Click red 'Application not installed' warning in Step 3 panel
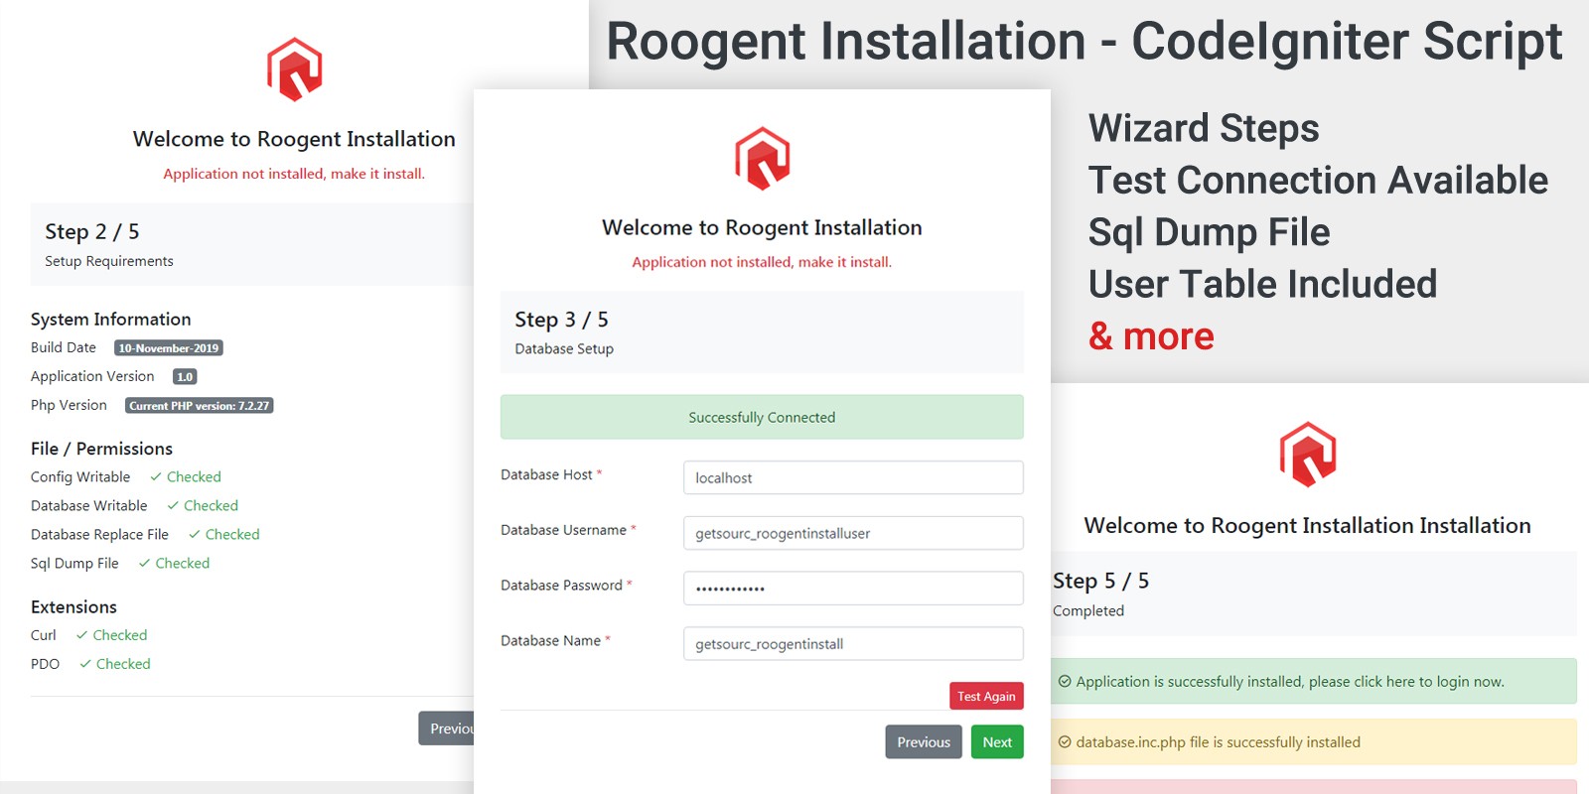This screenshot has width=1589, height=794. pos(762,262)
